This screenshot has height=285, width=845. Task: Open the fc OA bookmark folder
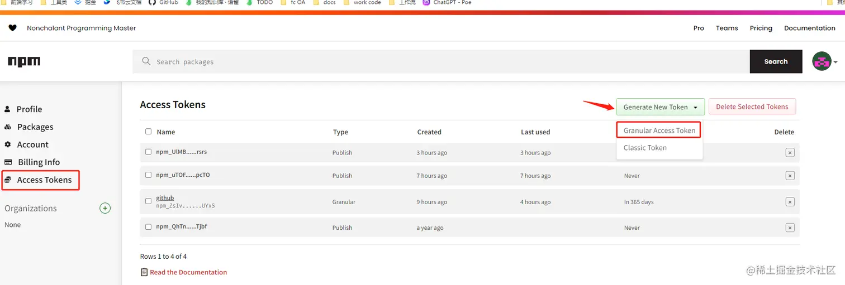click(x=293, y=2)
